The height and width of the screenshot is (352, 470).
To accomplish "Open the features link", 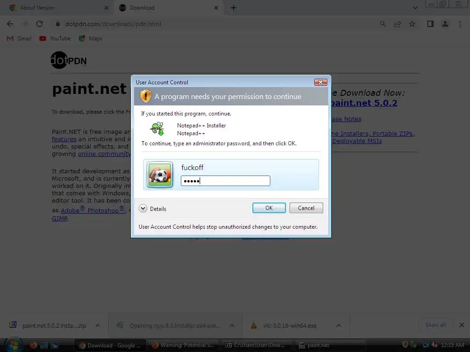I will coord(64,139).
